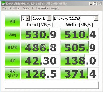Image resolution: width=103 pixels, height=92 pixels.
Task: Minimize the CrystalDiskMark window
Action: pyautogui.click(x=91, y=4)
